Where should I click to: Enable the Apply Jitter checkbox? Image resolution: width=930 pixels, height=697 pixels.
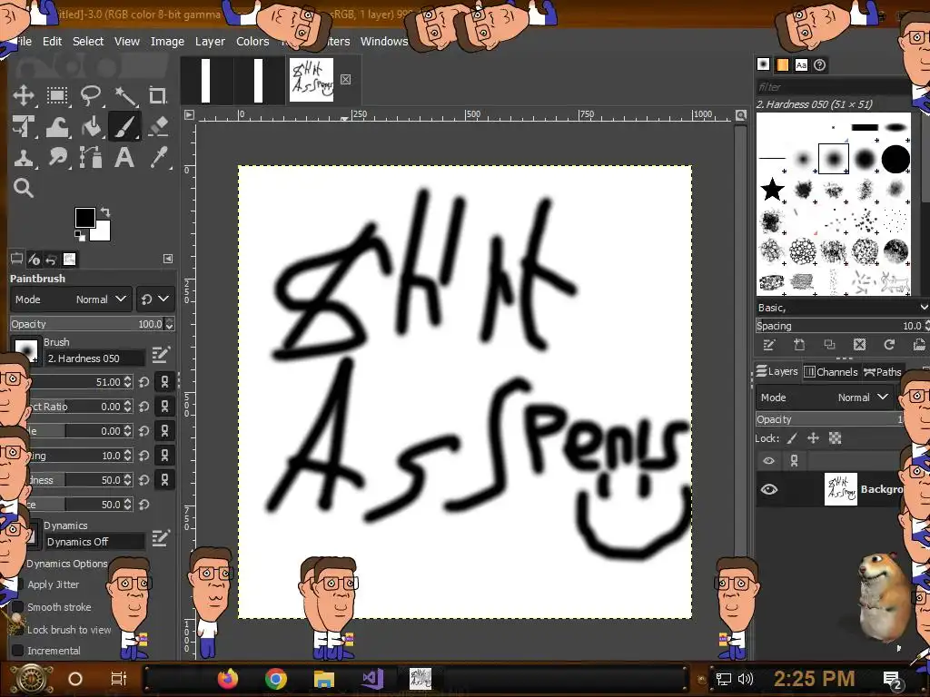(18, 584)
